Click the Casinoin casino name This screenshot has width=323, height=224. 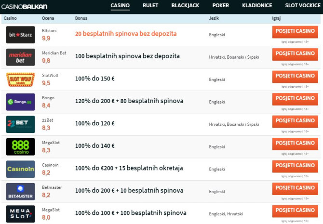[50, 165]
